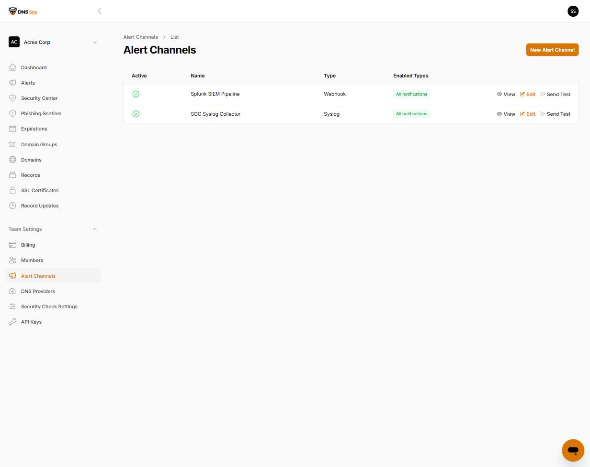The width and height of the screenshot is (590, 467).
Task: Click the AC team avatar badge
Action: 14,42
